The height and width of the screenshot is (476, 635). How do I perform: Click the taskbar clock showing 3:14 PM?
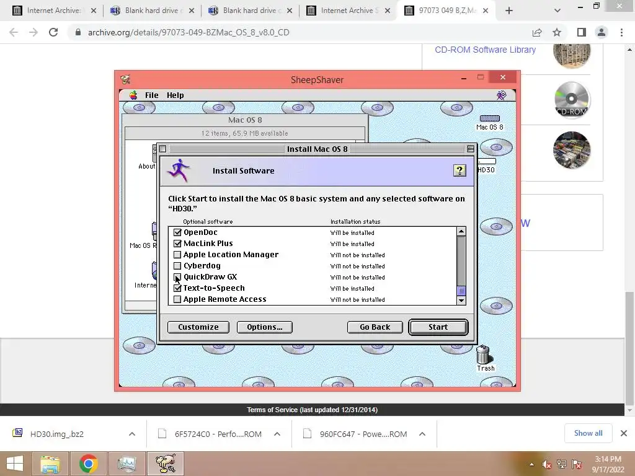click(608, 464)
